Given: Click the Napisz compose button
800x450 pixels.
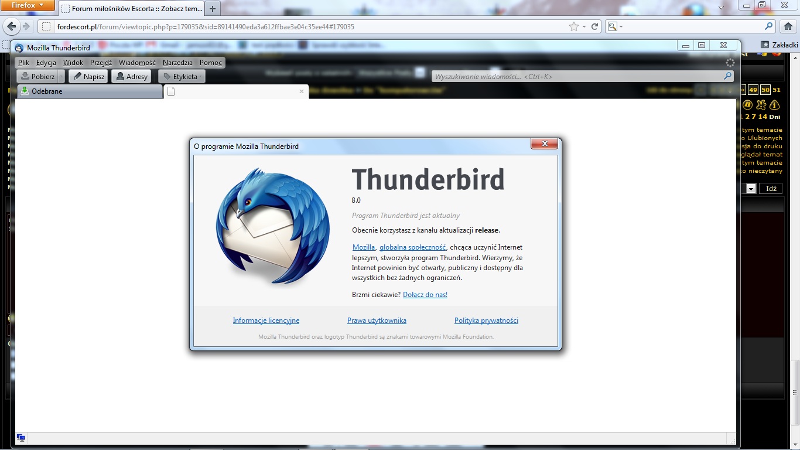Looking at the screenshot, I should click(88, 77).
